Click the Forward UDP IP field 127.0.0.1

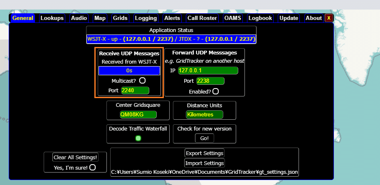(x=208, y=71)
